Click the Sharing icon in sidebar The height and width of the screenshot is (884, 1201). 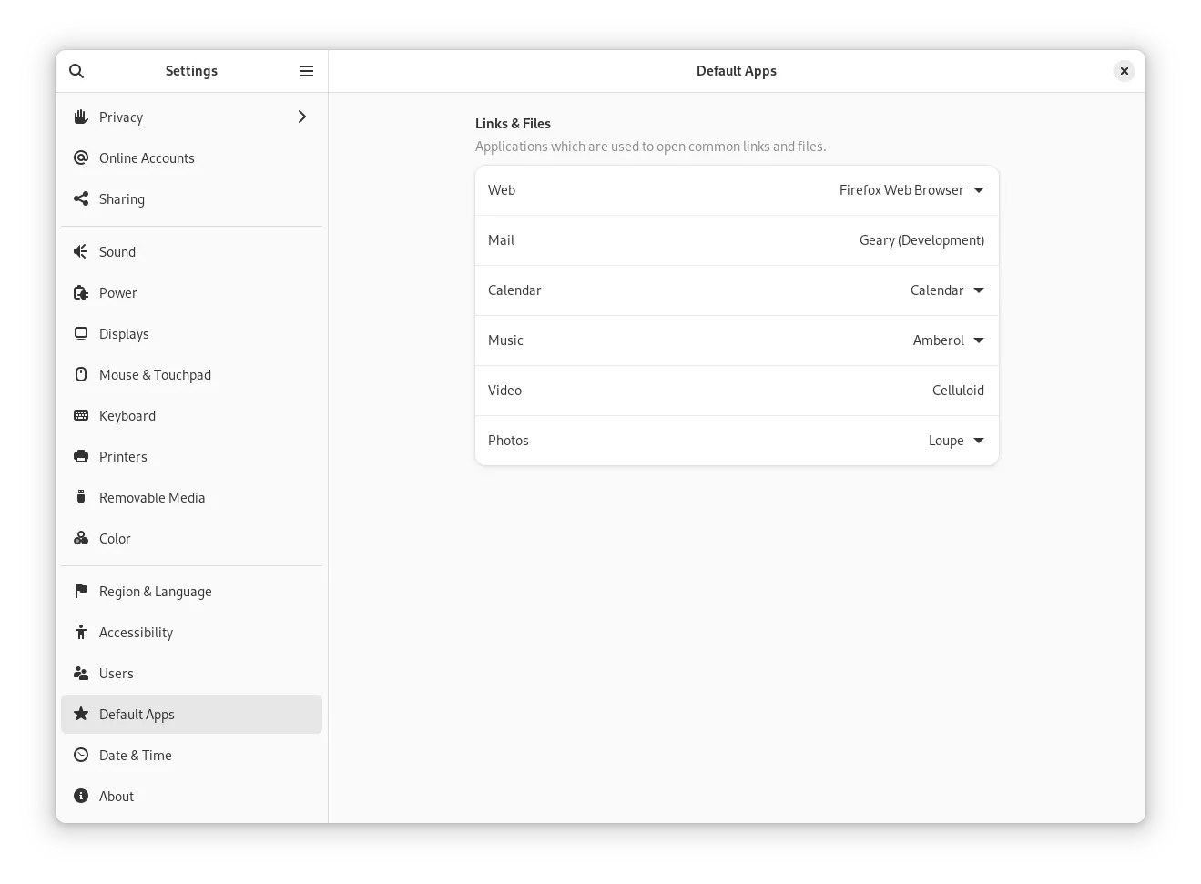coord(81,198)
